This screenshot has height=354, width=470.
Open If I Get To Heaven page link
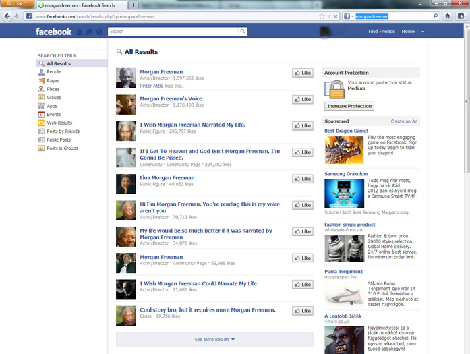point(210,154)
